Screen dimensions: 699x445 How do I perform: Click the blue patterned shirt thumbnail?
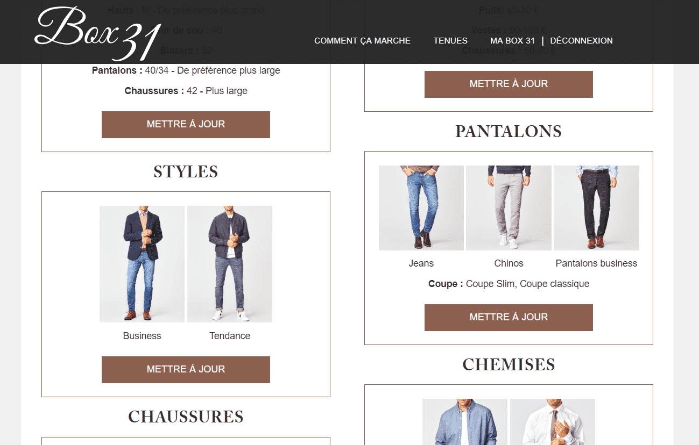(x=465, y=422)
